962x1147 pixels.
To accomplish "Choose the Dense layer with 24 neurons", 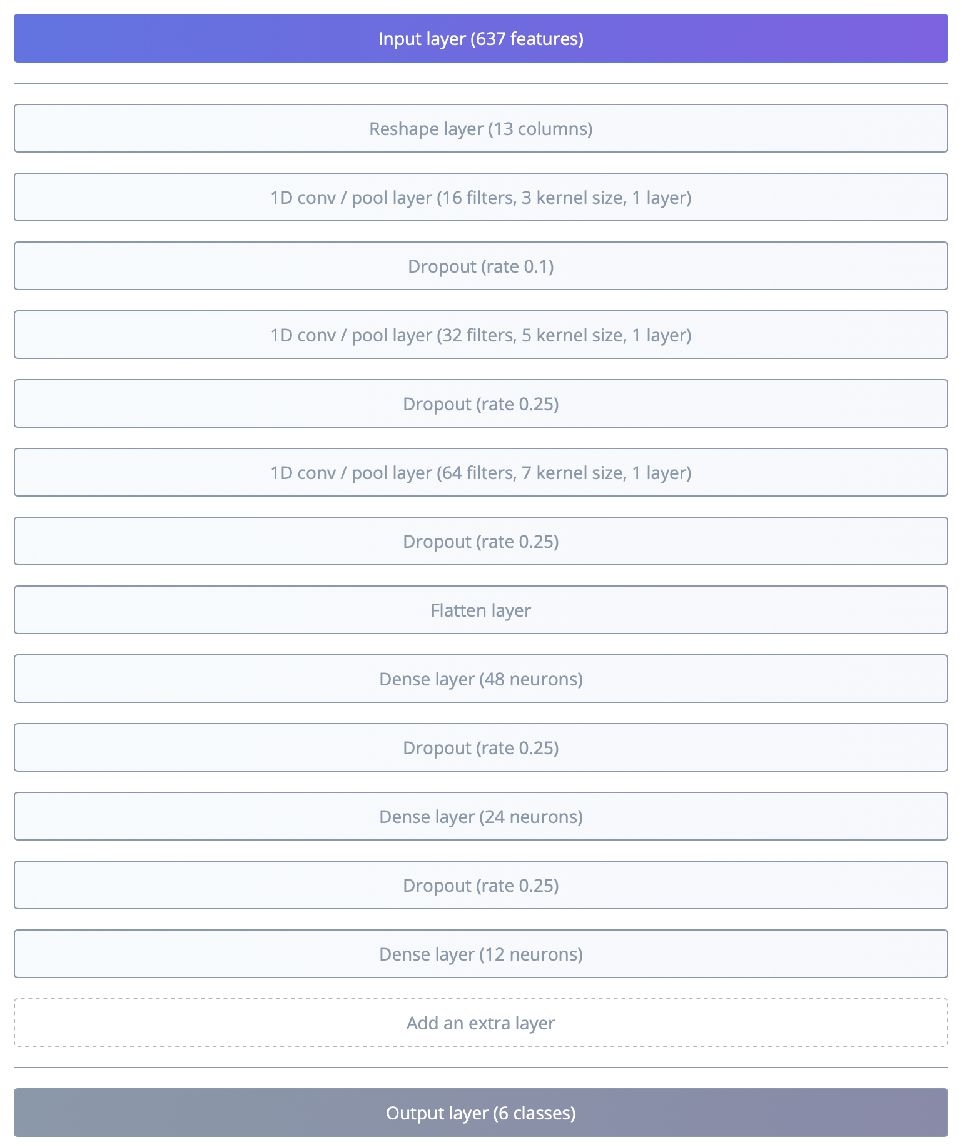I will [480, 817].
